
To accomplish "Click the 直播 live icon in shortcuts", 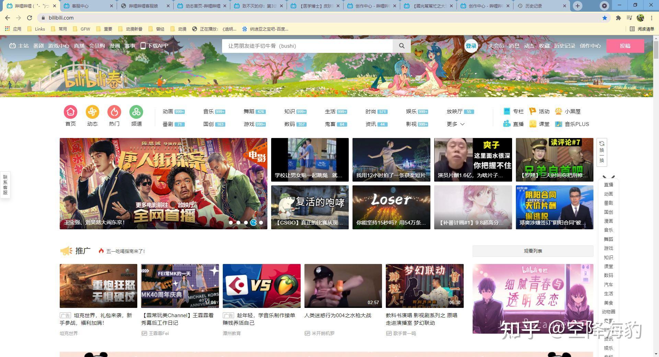I will (x=507, y=124).
